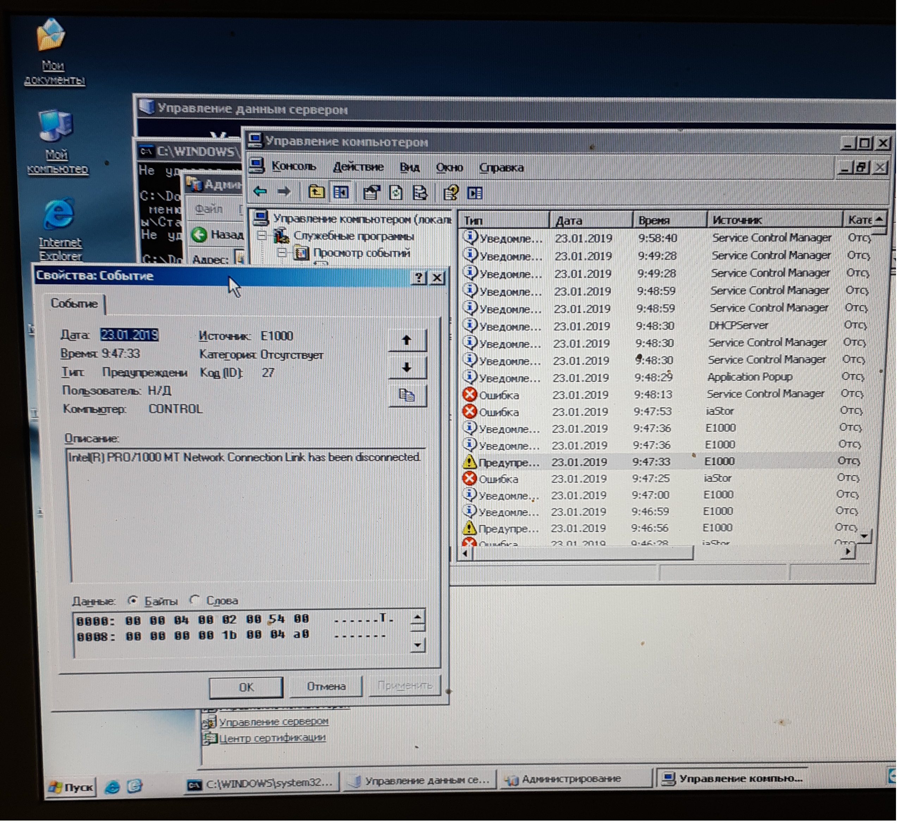Open the Действие menu
Viewport: 902px width, 823px height.
coord(358,167)
